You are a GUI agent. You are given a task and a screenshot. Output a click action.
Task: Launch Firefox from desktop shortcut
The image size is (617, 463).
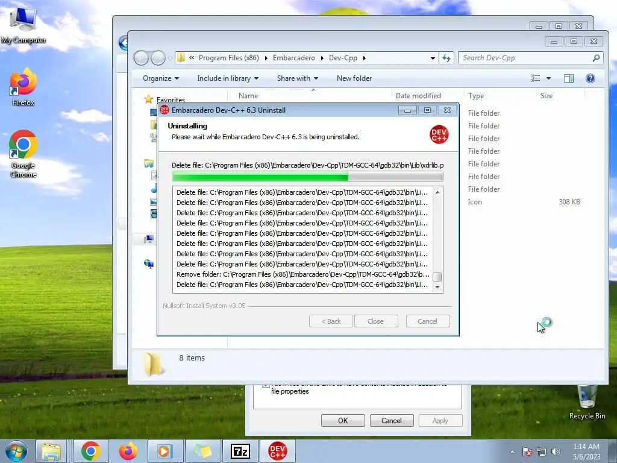coord(23,87)
